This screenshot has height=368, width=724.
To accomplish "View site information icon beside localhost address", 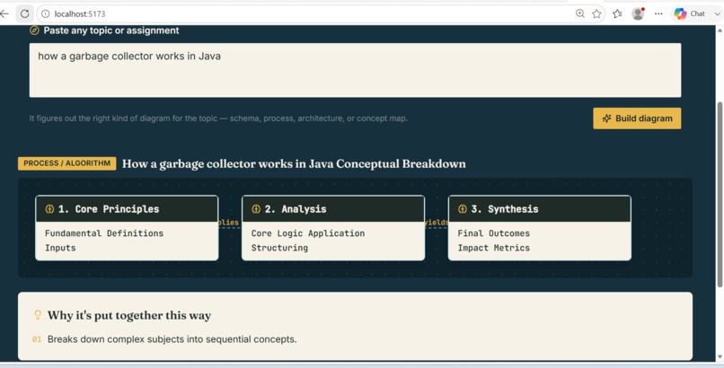I will pos(45,13).
